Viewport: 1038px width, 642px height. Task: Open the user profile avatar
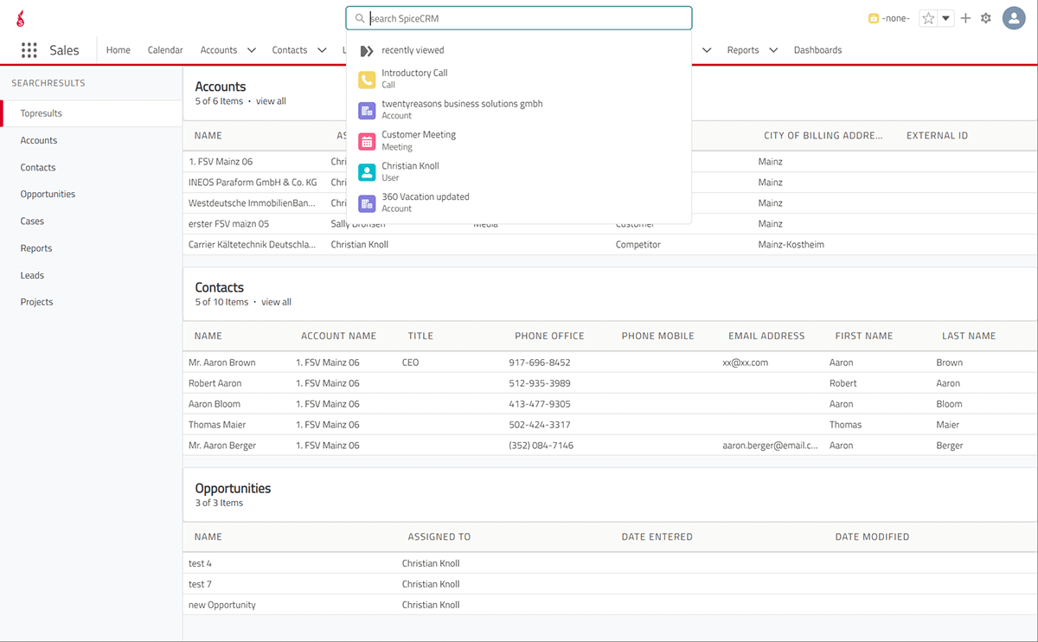tap(1014, 18)
